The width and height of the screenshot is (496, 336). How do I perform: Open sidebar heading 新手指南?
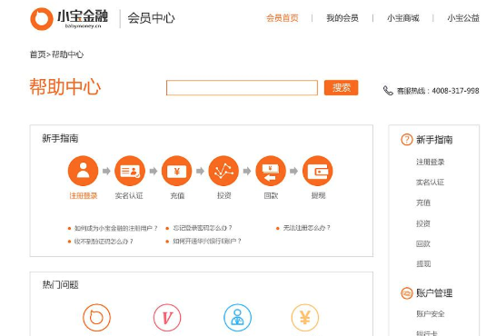click(434, 140)
